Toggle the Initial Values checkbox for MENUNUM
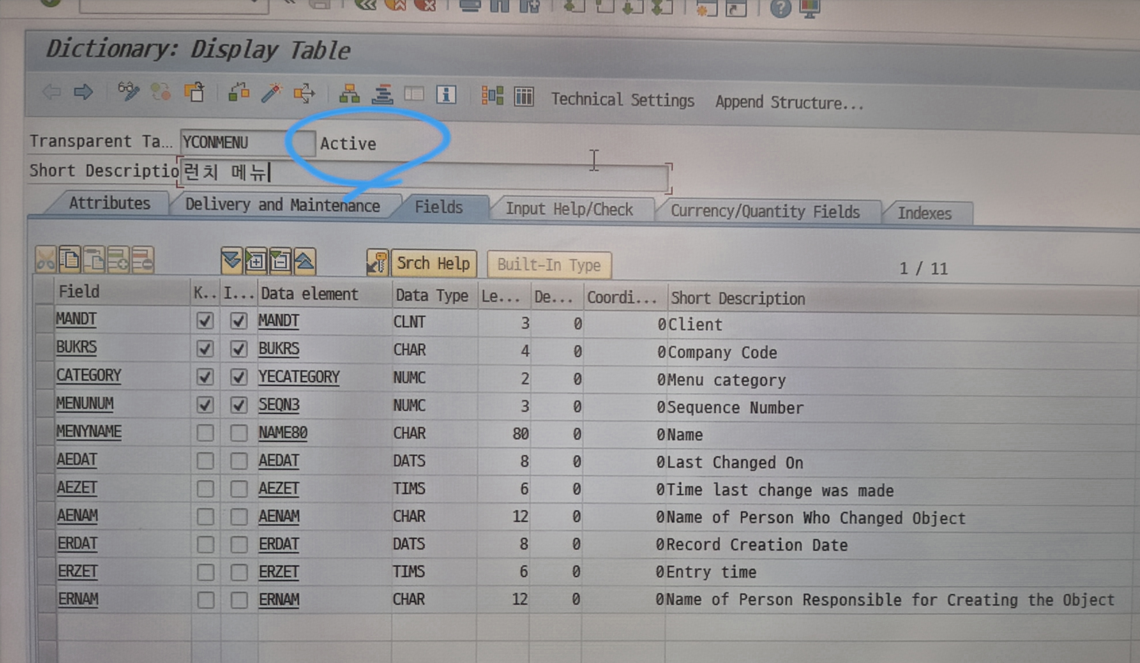 pyautogui.click(x=239, y=405)
